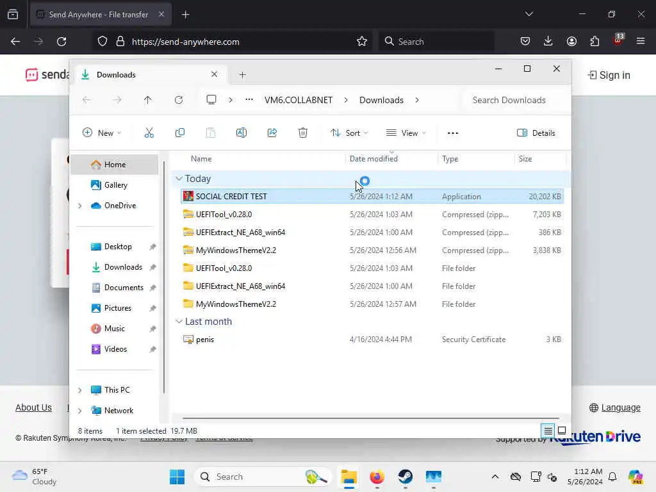The height and width of the screenshot is (492, 656).
Task: Open Firefox downloads panel icon
Action: [548, 42]
